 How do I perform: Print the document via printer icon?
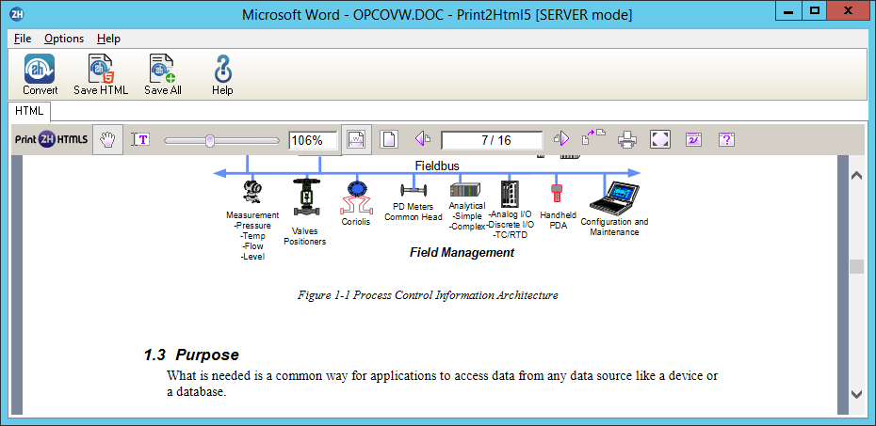click(627, 139)
